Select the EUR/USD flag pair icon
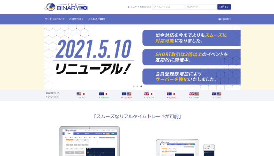Screen dimensions: 274x156 (126, 94)
